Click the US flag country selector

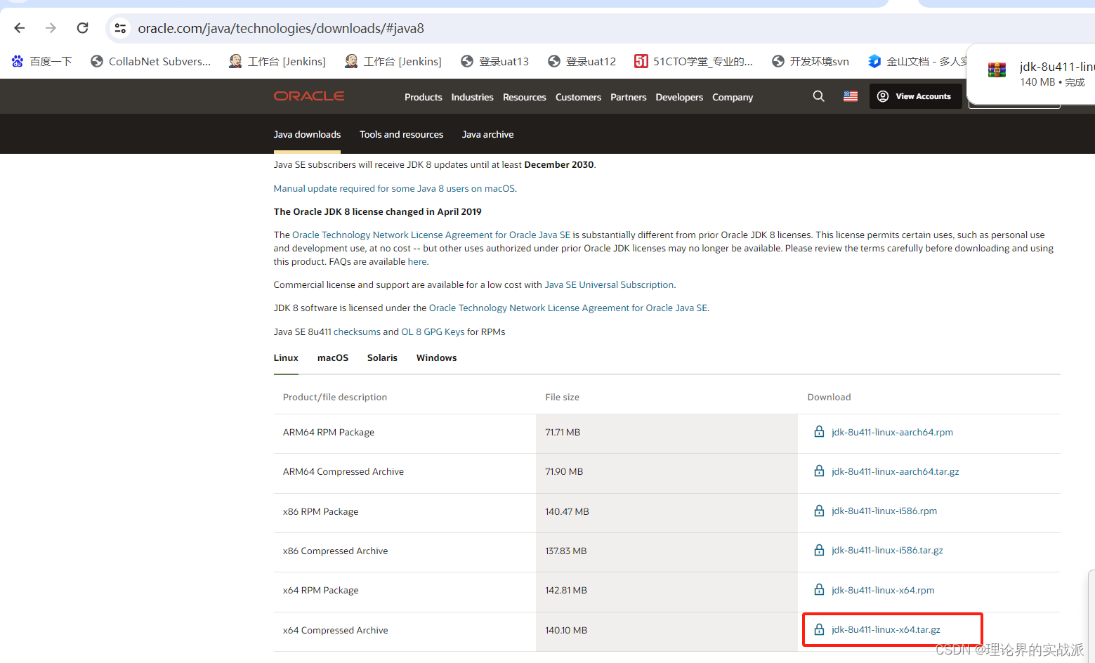coord(851,96)
